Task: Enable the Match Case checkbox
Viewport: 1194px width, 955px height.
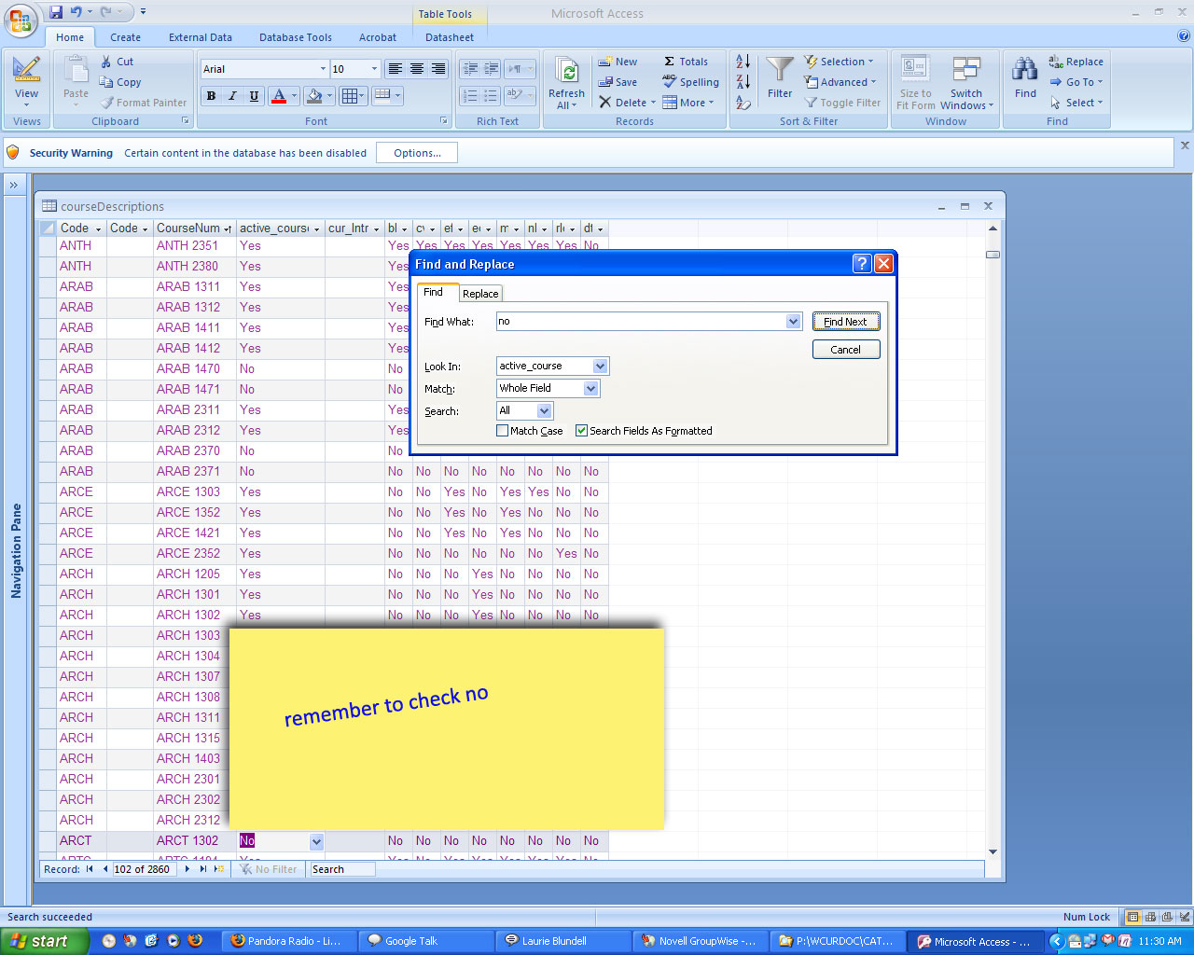Action: 503,431
